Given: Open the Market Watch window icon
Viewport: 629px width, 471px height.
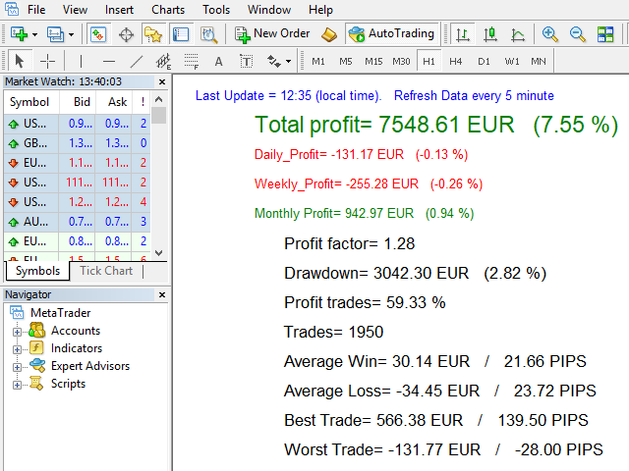Looking at the screenshot, I should click(98, 34).
